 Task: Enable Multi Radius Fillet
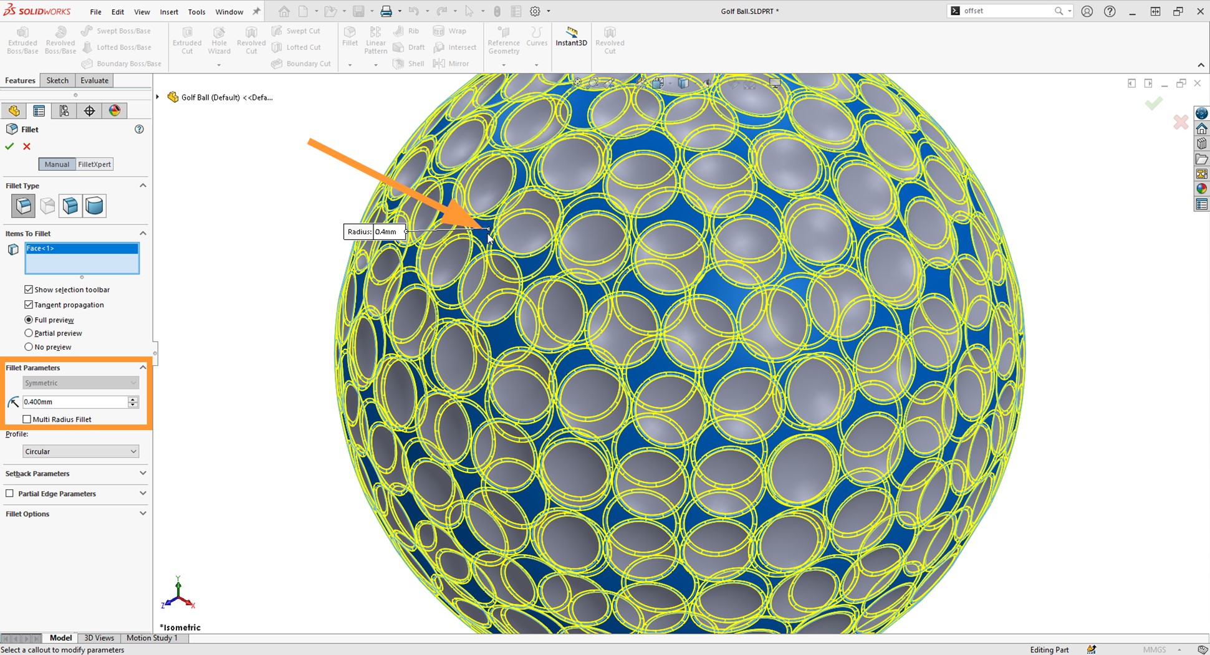coord(27,419)
